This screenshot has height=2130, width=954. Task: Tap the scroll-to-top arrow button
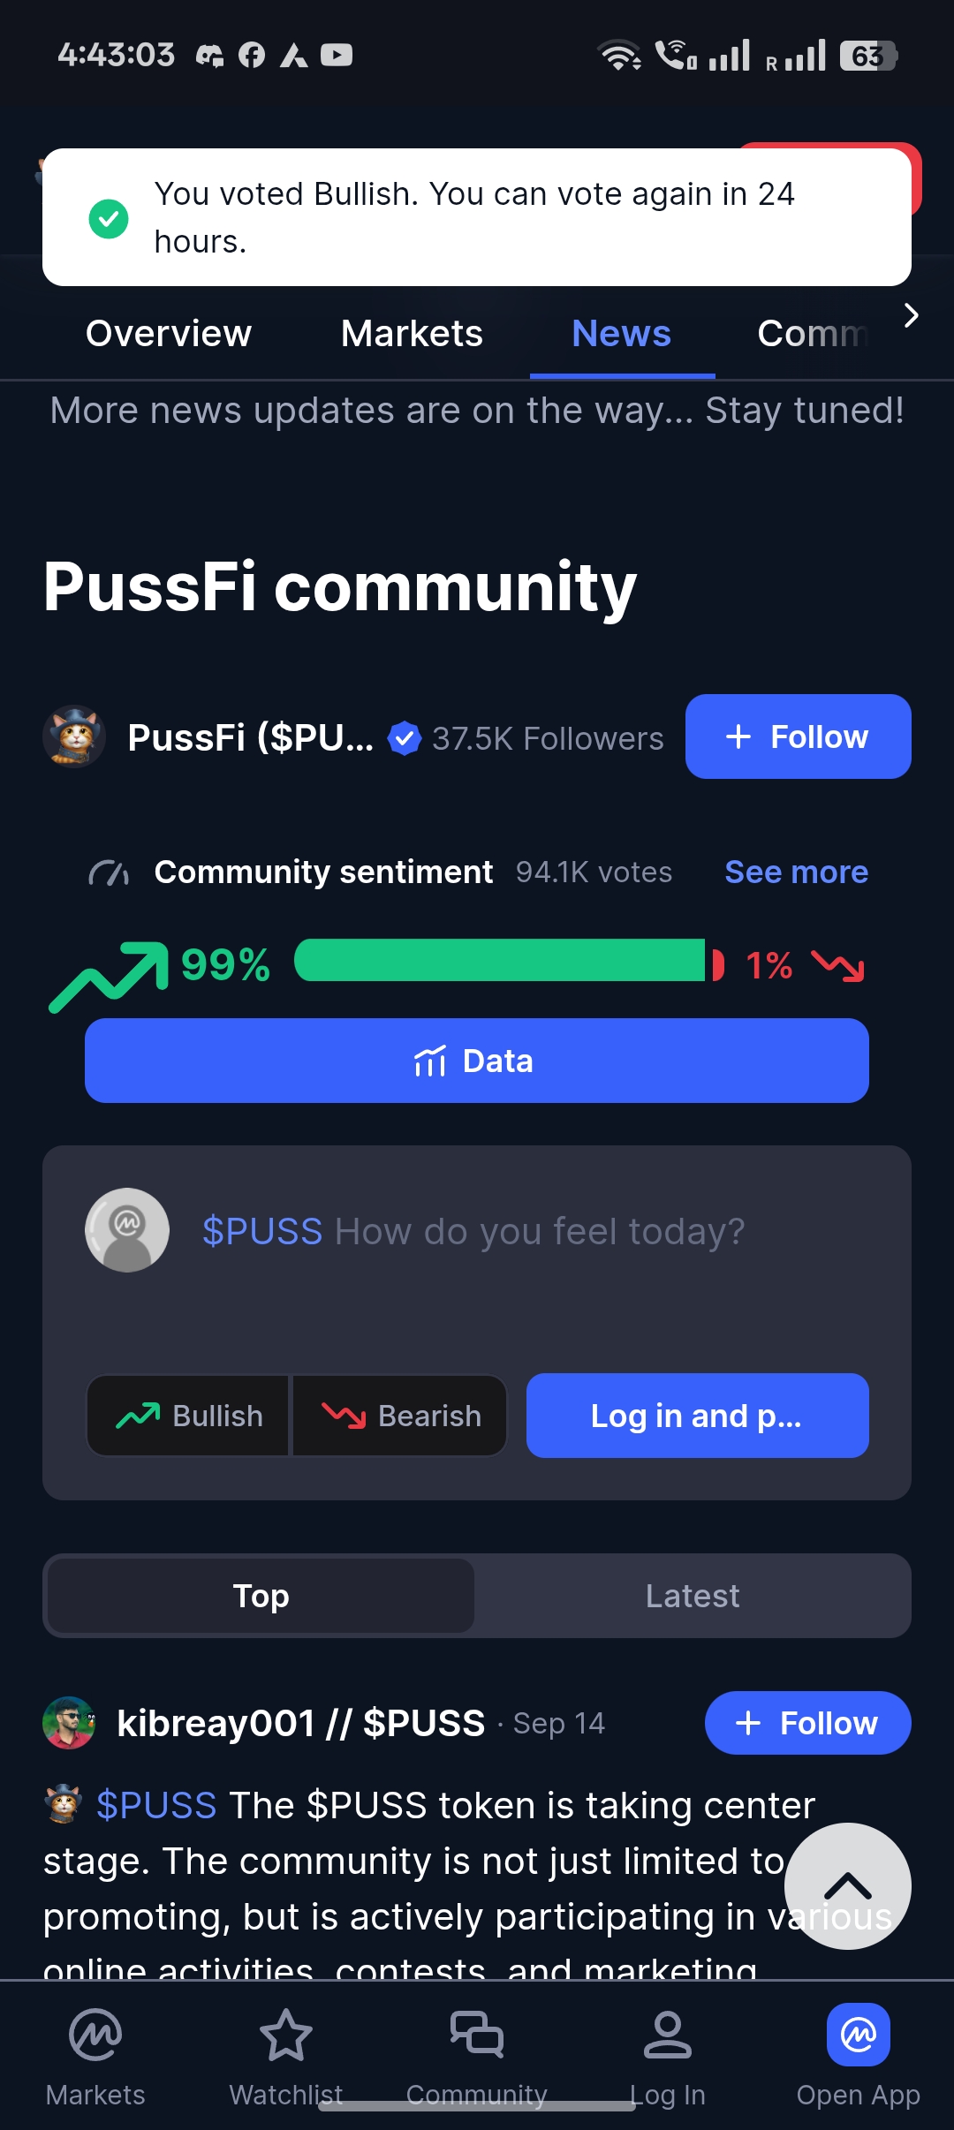coord(848,1886)
